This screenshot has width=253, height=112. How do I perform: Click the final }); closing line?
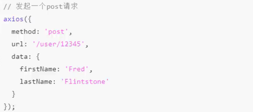9,107
